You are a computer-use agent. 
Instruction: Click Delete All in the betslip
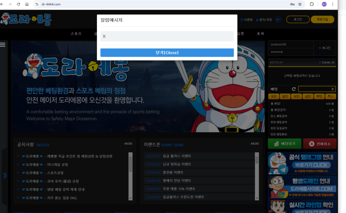[327, 63]
